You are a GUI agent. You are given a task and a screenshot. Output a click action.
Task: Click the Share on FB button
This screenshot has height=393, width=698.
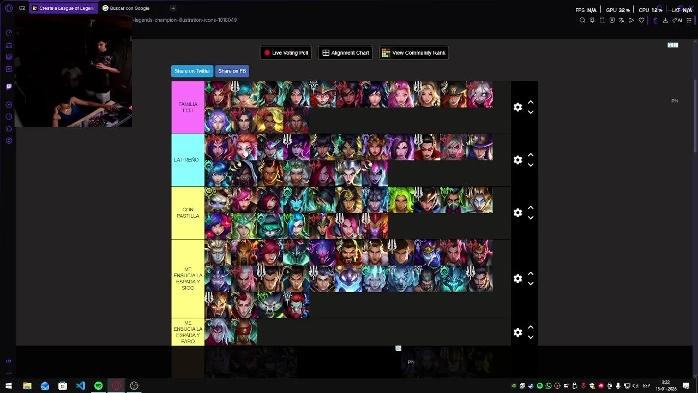pos(232,71)
